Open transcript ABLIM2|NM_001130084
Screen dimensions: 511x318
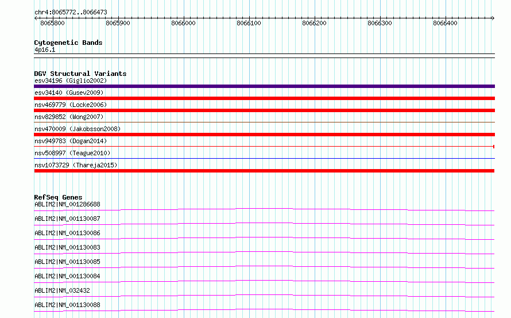(67, 276)
